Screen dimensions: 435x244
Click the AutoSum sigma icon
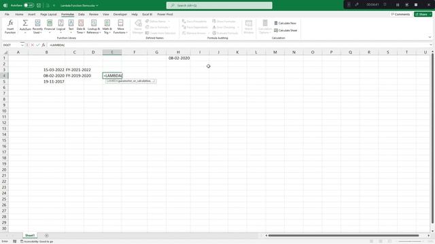25,23
